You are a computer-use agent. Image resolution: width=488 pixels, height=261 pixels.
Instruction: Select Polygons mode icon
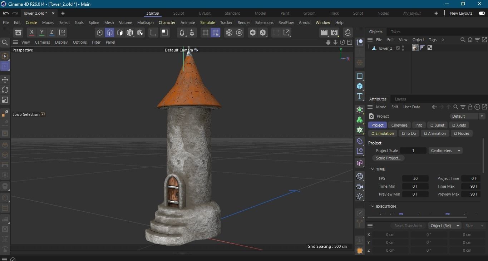[x=120, y=33]
